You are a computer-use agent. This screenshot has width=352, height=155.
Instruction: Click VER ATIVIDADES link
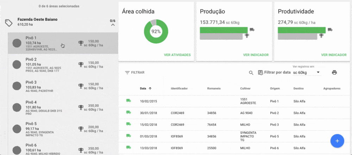click(x=177, y=55)
